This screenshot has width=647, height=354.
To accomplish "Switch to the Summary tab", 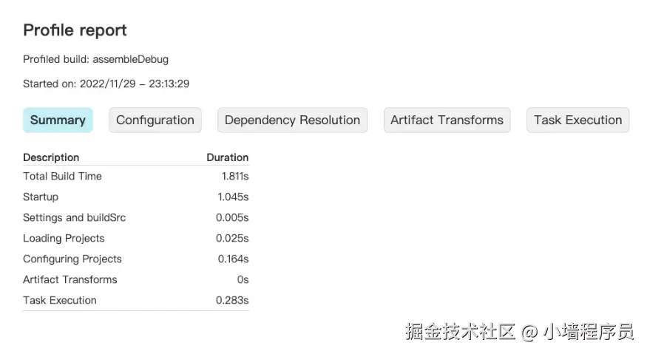I will coord(58,120).
